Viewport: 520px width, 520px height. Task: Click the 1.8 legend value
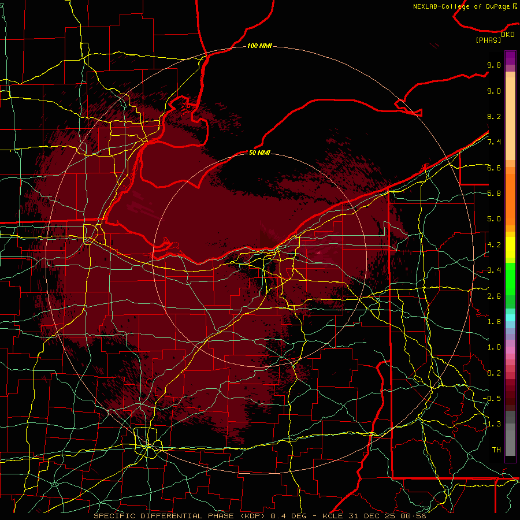tap(494, 322)
